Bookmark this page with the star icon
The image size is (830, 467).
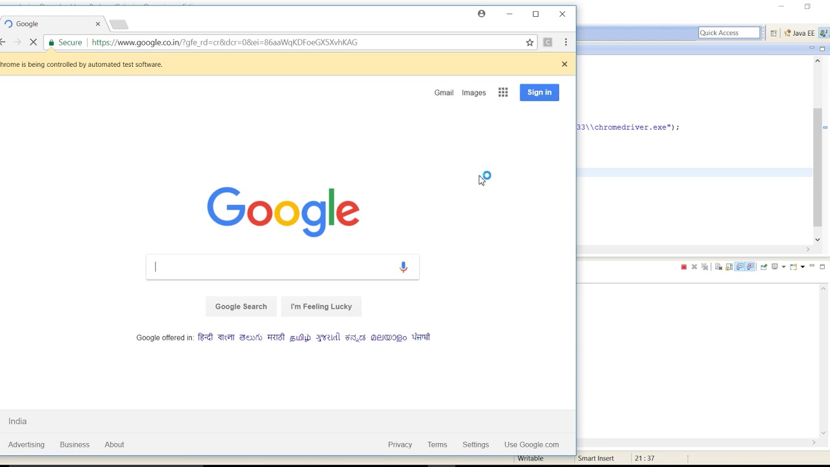[530, 42]
